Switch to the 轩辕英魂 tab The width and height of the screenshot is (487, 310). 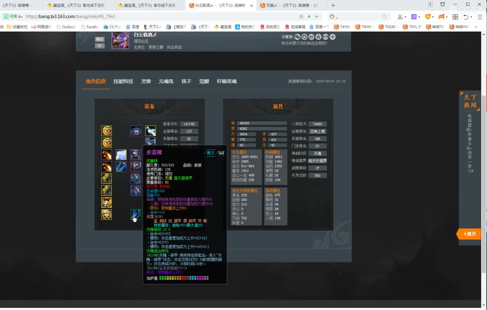[x=227, y=81]
